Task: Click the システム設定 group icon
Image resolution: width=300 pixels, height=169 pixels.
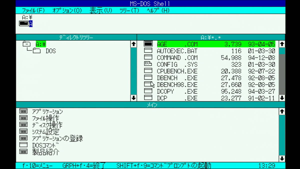Action: (x=23, y=131)
